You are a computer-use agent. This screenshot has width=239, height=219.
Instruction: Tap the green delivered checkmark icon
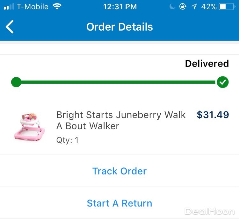[223, 82]
